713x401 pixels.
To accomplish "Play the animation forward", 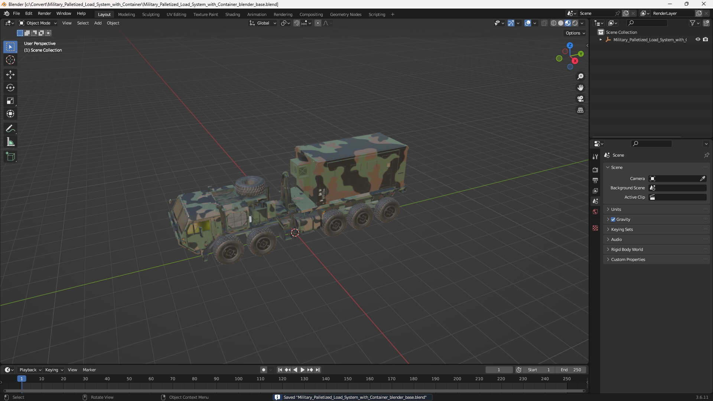I will [x=302, y=370].
